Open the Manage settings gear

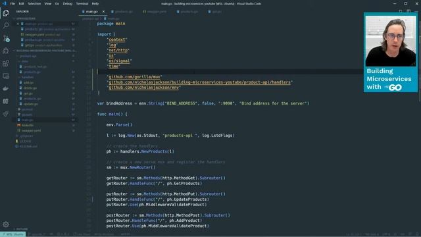(6, 224)
